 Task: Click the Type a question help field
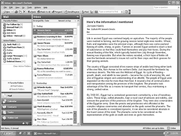point(166,7)
